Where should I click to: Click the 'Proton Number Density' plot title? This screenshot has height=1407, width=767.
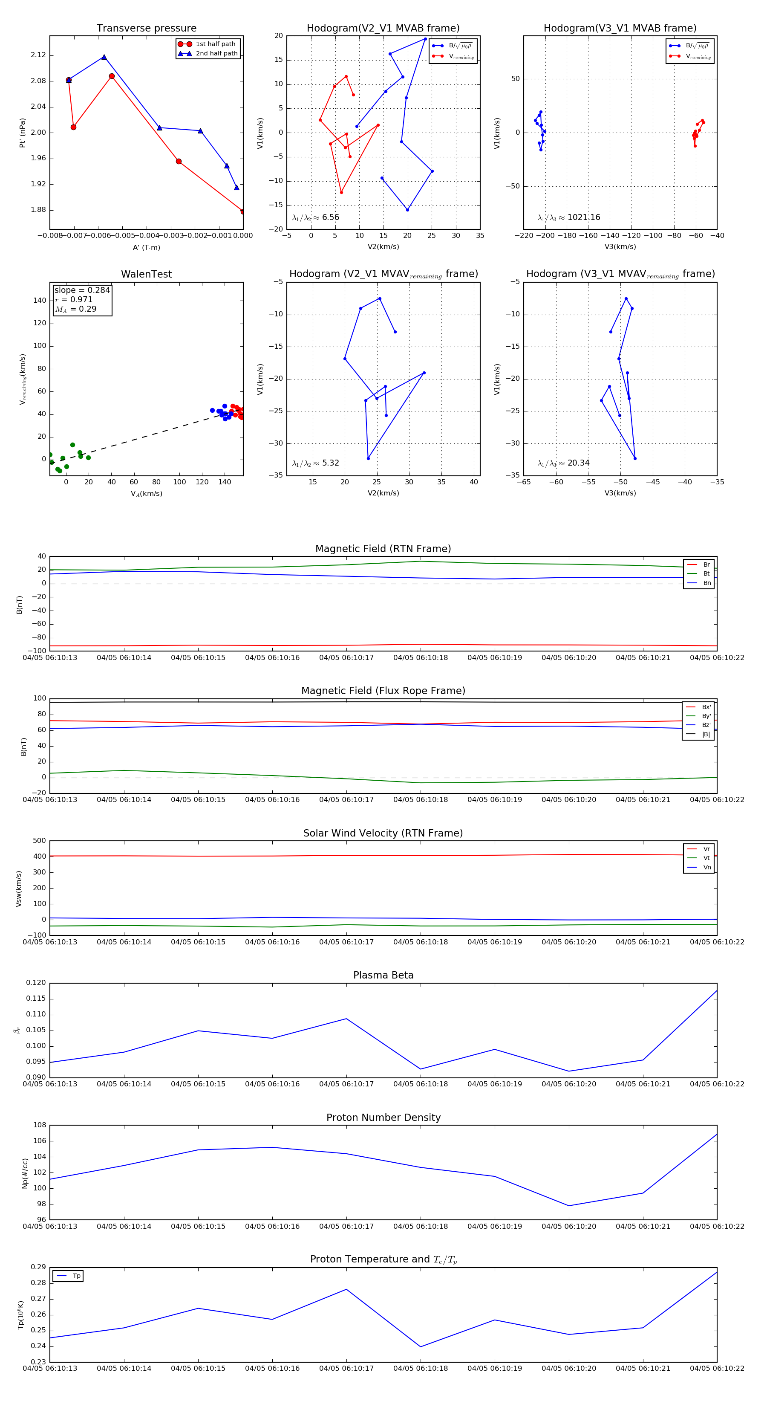click(x=383, y=1117)
